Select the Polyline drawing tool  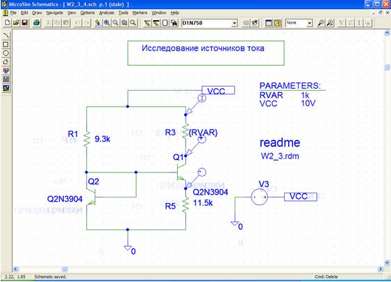pos(6,62)
